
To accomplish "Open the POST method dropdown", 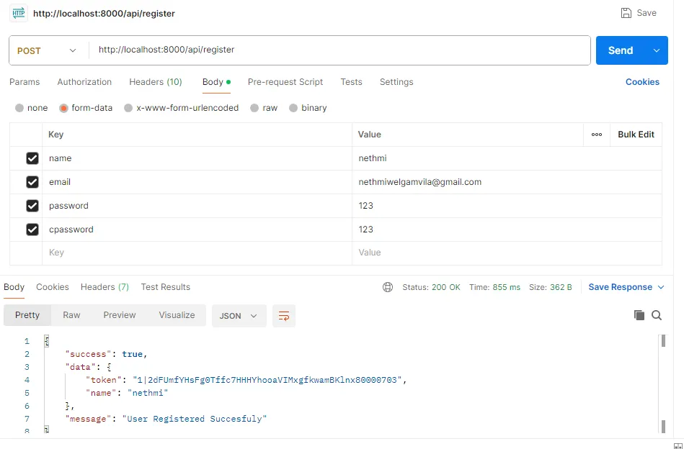I will pos(46,50).
